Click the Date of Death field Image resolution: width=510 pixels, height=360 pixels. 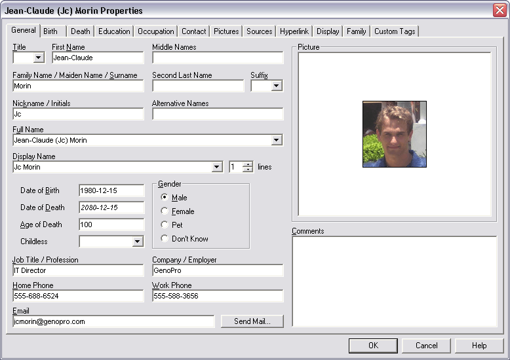click(111, 207)
